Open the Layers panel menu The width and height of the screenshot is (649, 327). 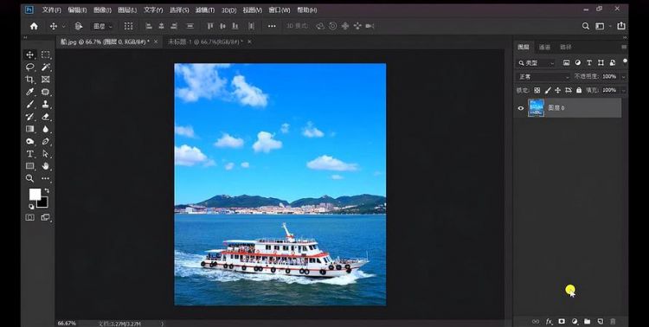[x=624, y=48]
